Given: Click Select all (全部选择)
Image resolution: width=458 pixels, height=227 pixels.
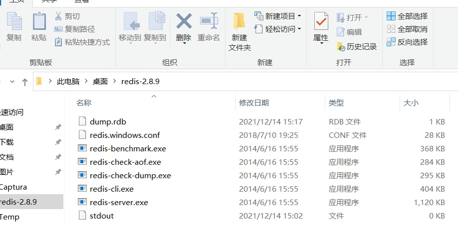Looking at the screenshot, I should point(407,16).
